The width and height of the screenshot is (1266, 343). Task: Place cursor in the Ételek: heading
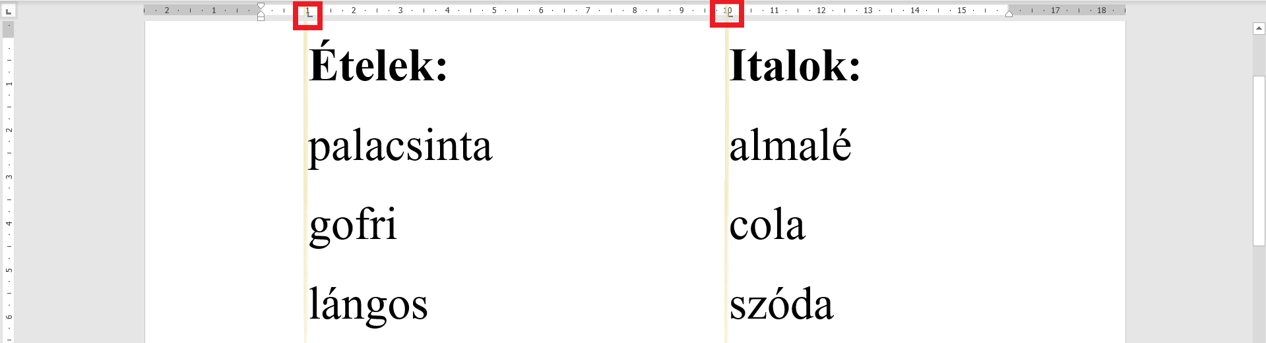pos(379,66)
